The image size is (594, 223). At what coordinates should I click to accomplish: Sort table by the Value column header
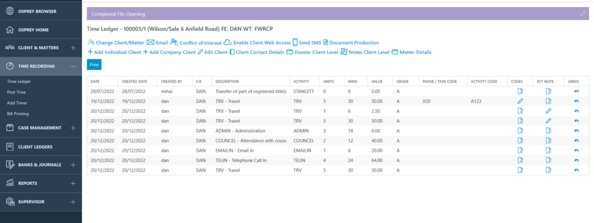(377, 81)
